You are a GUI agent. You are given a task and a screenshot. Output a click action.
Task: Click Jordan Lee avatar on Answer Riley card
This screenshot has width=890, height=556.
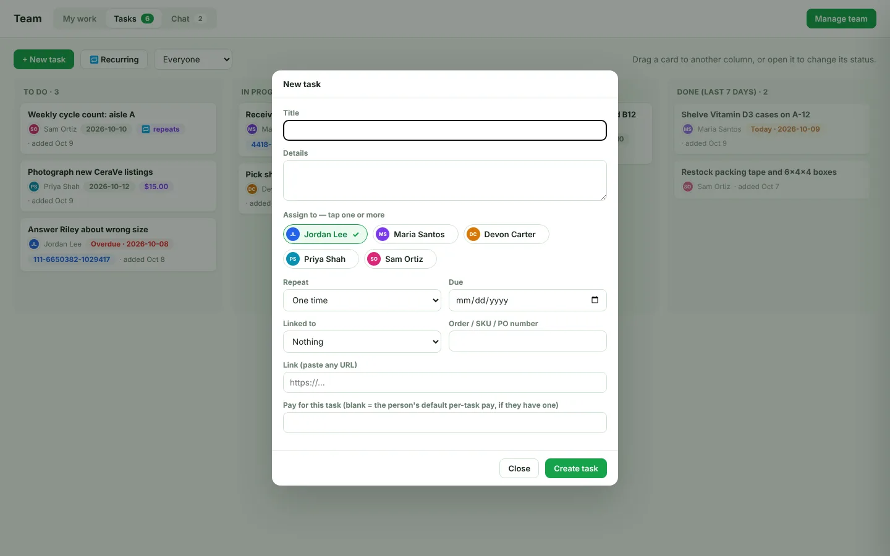point(34,244)
